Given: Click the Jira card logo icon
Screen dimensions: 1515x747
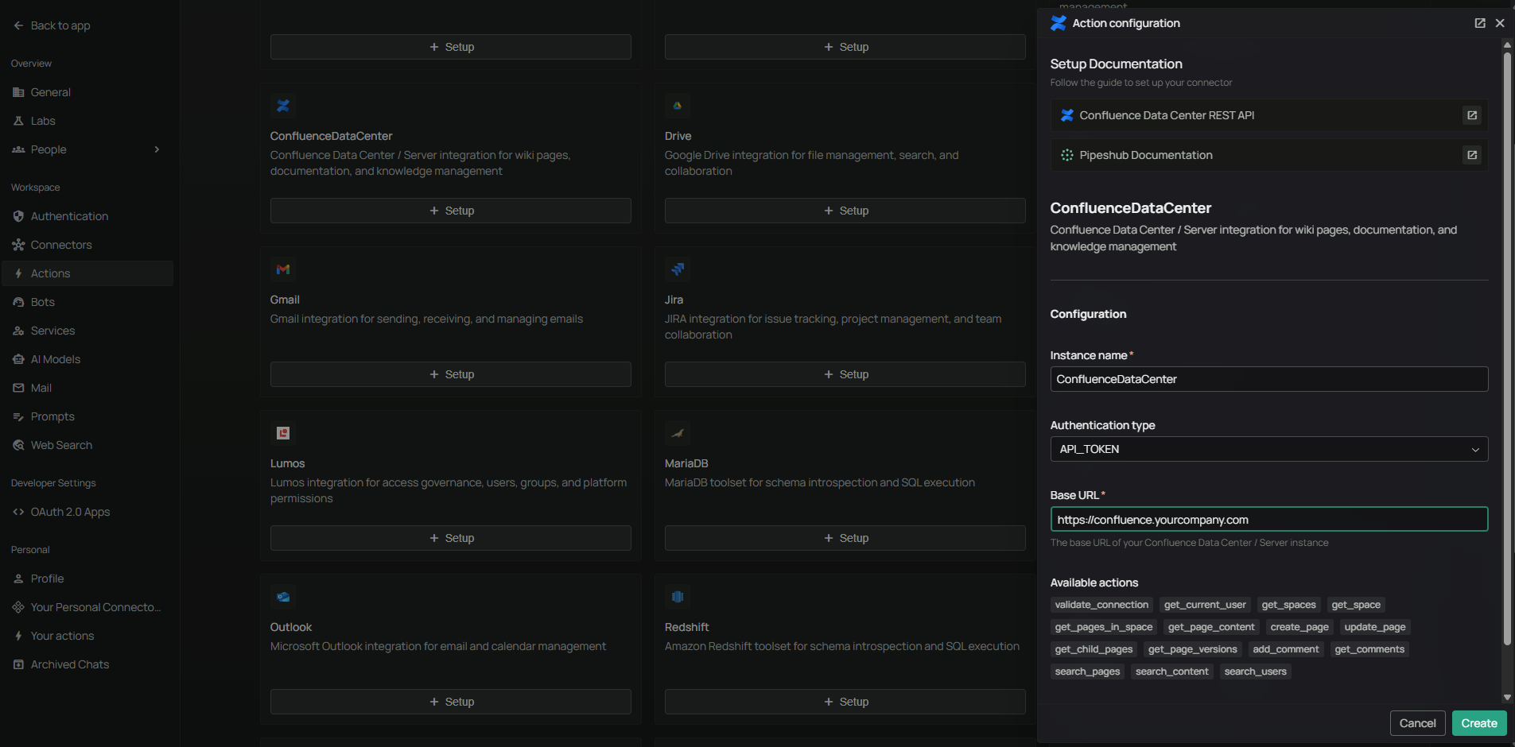Looking at the screenshot, I should (x=678, y=269).
